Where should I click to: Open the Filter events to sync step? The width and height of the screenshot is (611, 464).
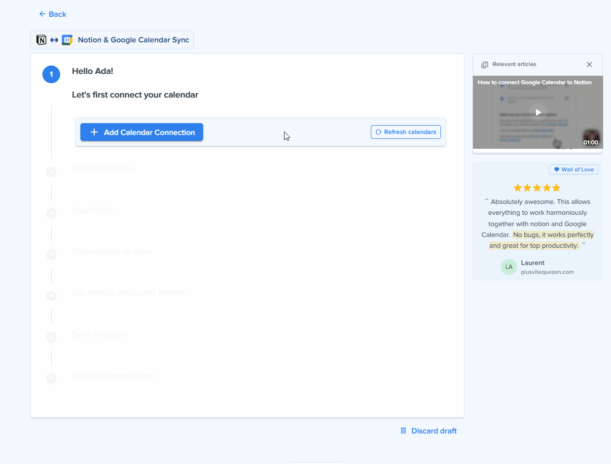click(x=111, y=251)
